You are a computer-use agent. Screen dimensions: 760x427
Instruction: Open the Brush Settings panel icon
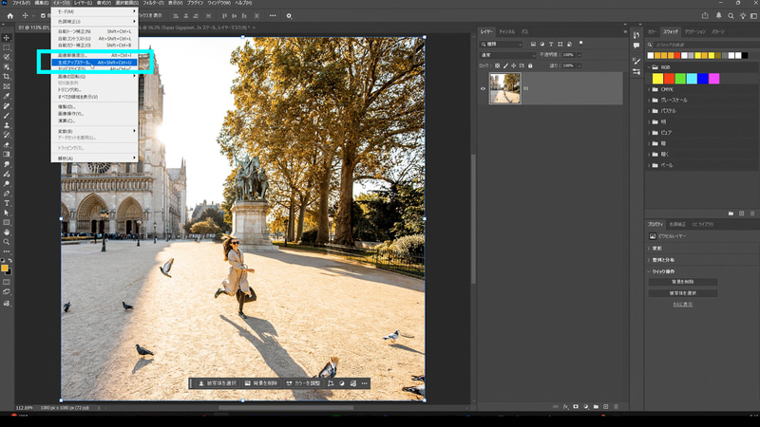tap(636, 61)
